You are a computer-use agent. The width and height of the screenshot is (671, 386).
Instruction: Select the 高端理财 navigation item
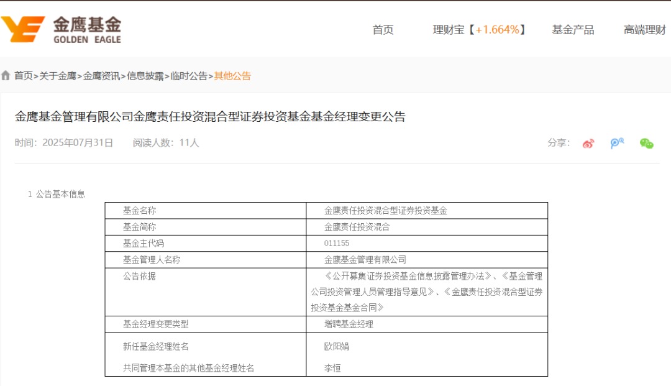[645, 30]
